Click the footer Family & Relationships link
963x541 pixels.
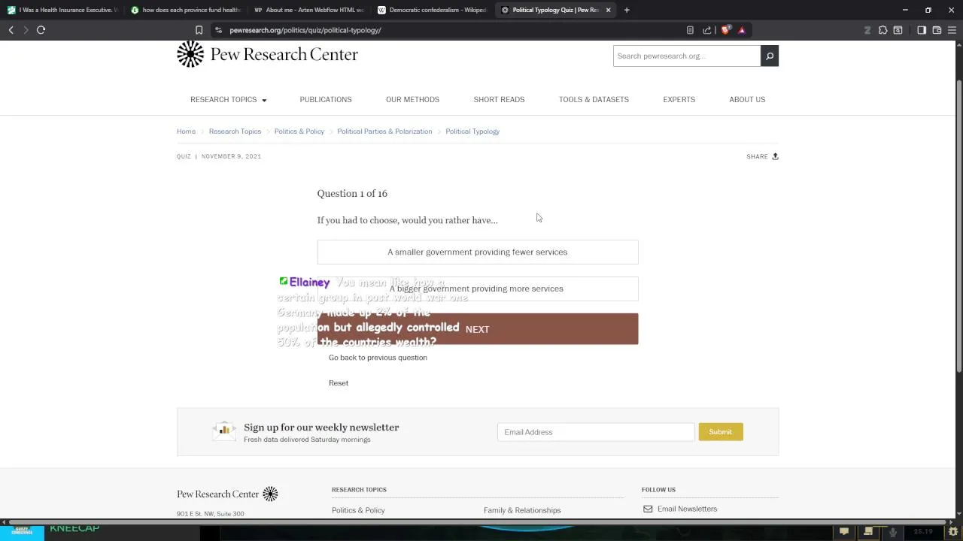click(522, 510)
